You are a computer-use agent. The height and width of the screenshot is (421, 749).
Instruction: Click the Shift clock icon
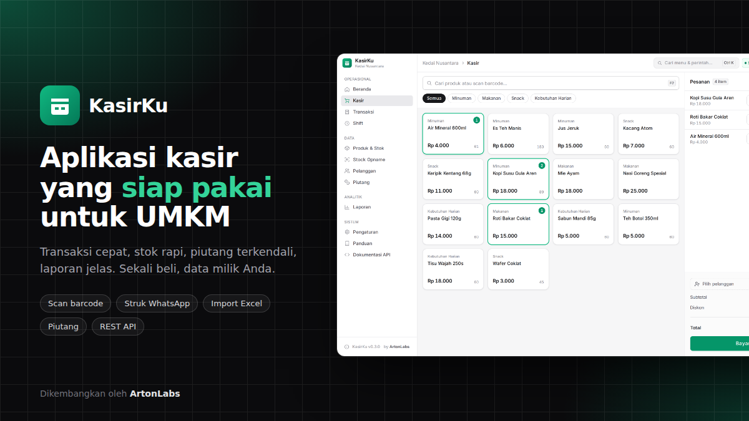point(347,123)
